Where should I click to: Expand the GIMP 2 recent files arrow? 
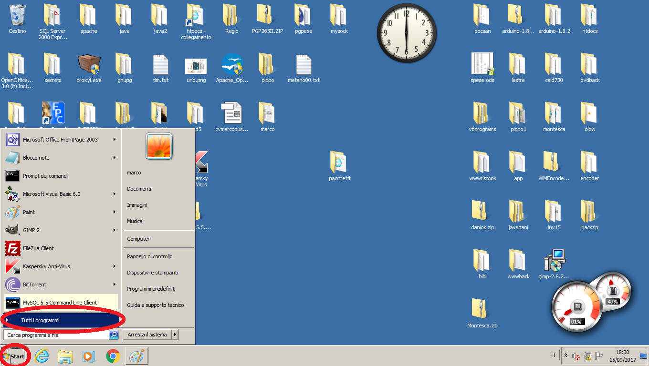[x=115, y=230]
